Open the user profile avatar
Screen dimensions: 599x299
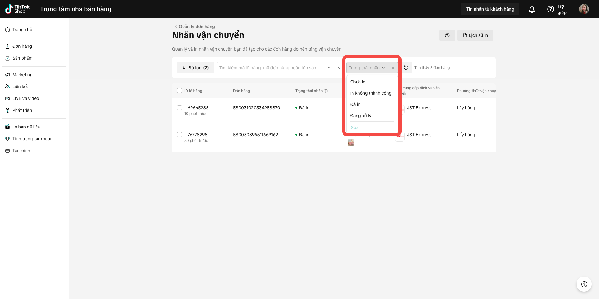point(584,9)
